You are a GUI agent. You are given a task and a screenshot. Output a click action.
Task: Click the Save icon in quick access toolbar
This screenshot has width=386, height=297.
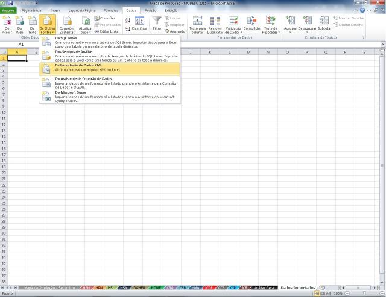tap(11, 3)
